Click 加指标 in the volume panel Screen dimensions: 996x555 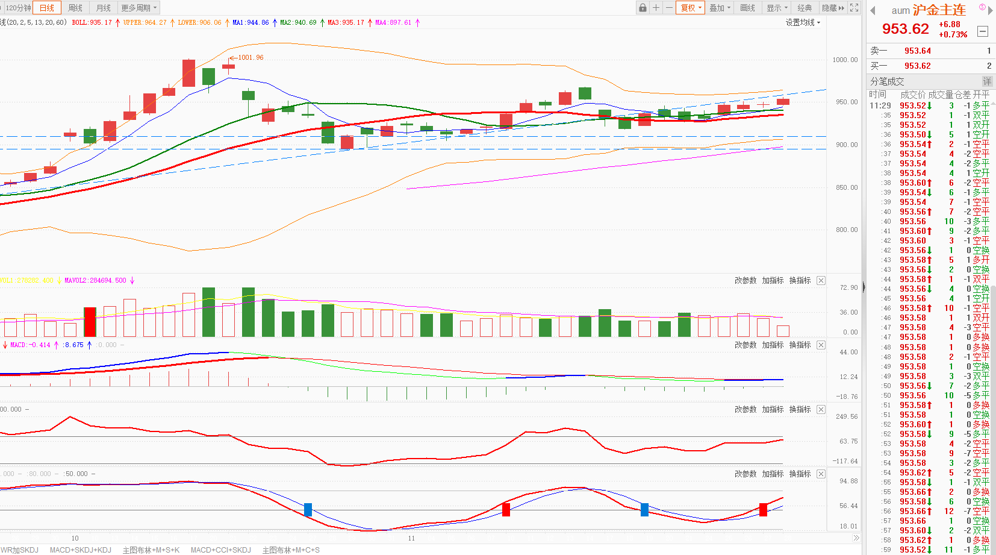[773, 280]
